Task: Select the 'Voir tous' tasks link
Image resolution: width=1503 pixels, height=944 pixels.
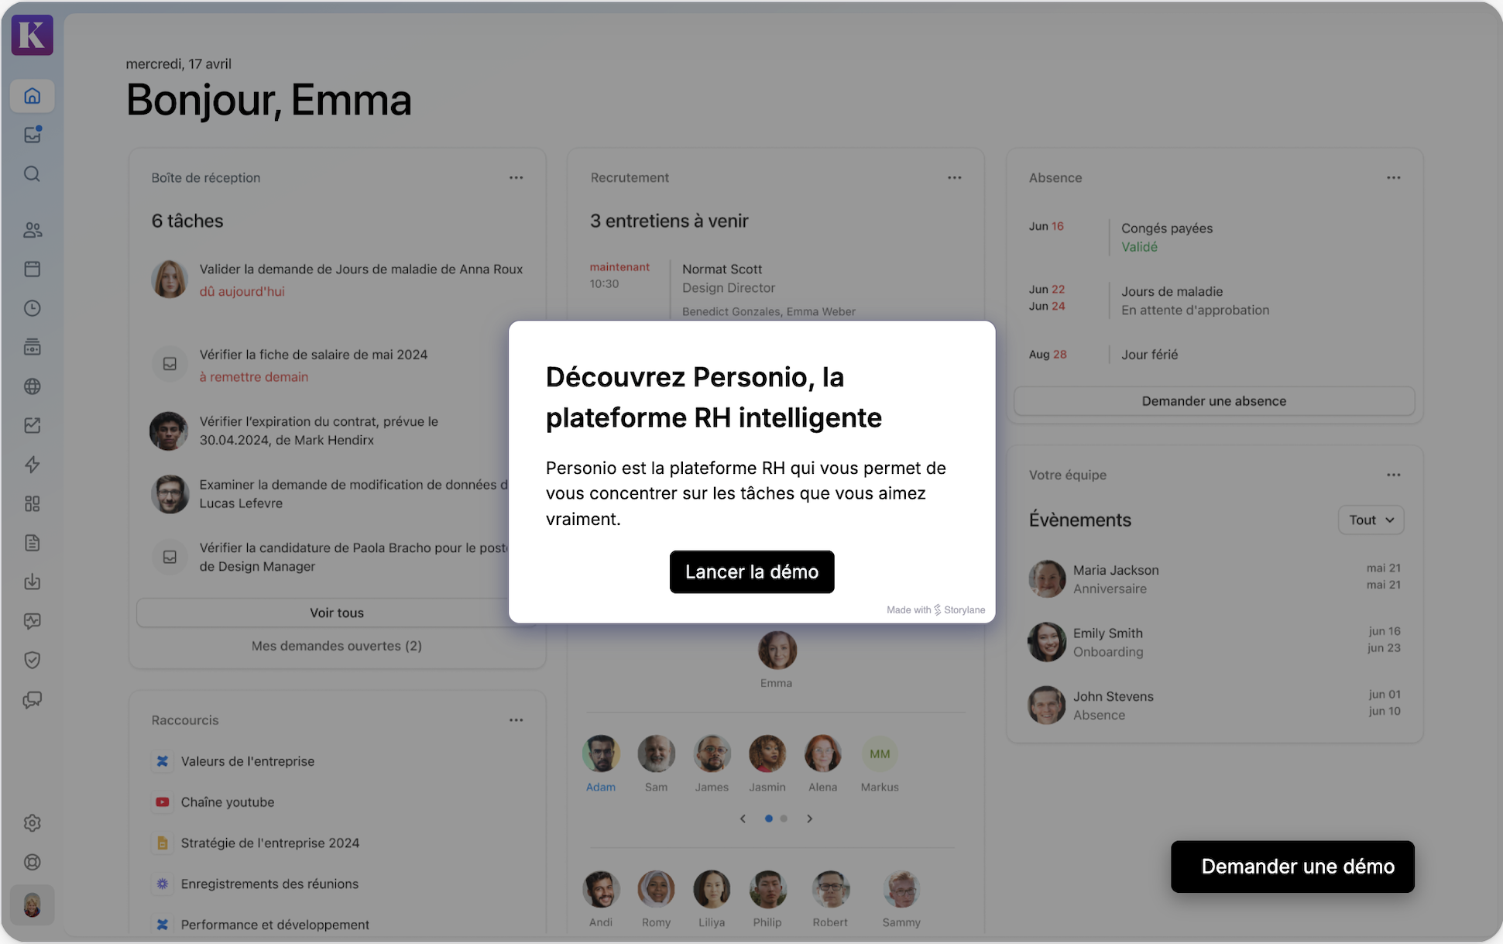Action: click(x=336, y=611)
